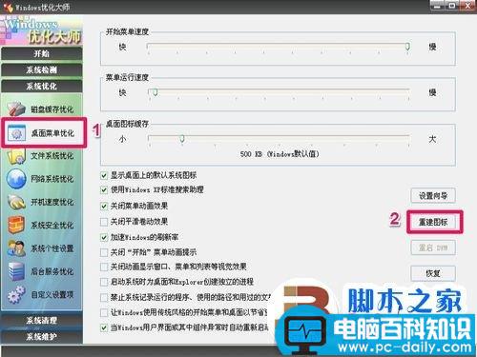
Task: Click the 磁盘缓存优化 sidebar icon
Action: (16, 109)
